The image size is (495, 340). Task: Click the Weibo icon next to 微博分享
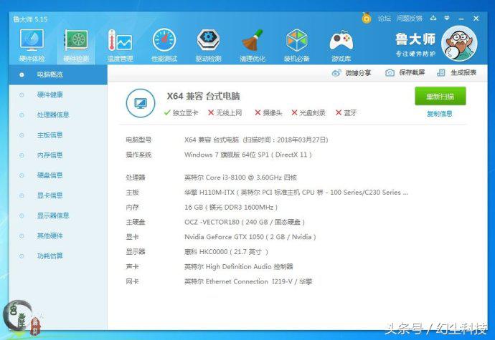coord(336,73)
